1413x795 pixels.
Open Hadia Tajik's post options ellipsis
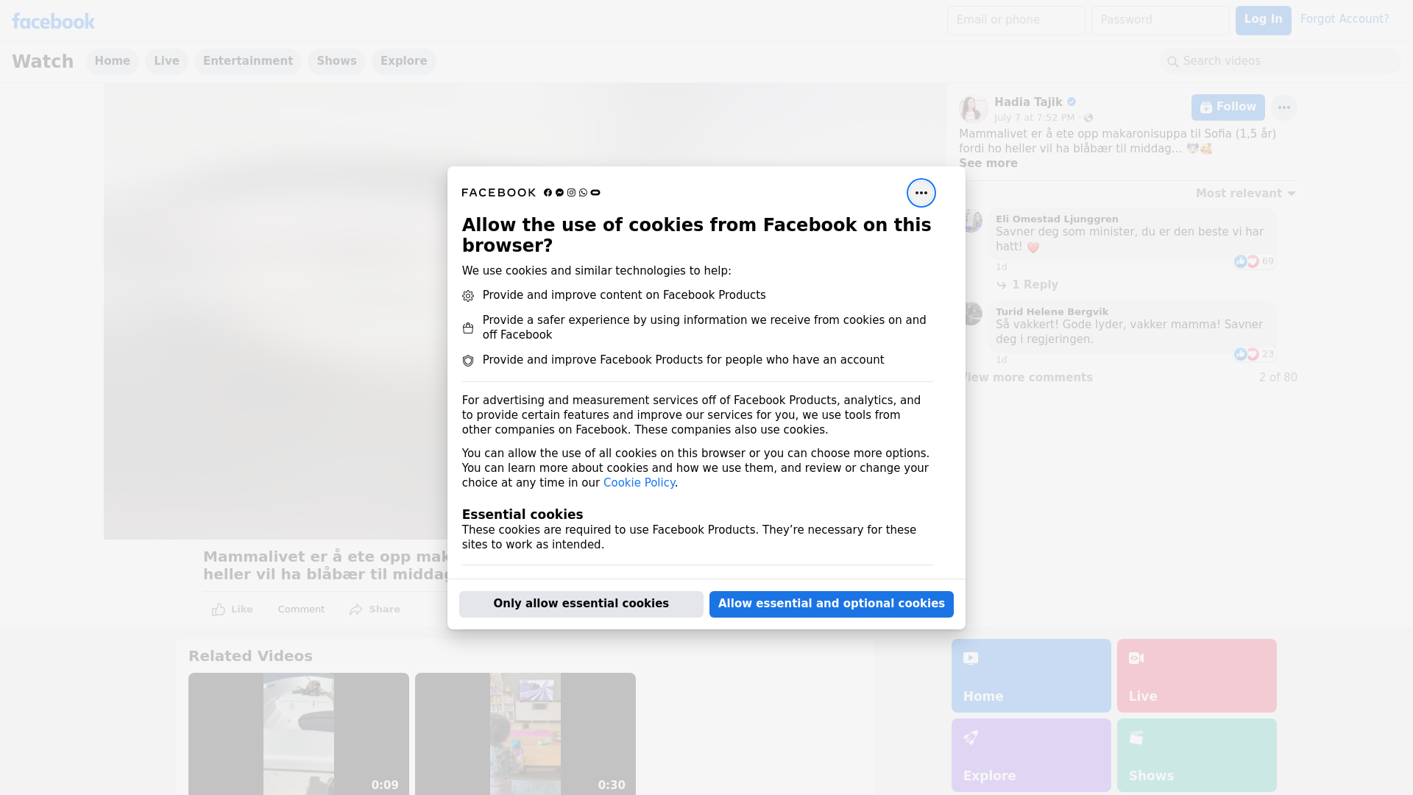point(1283,107)
